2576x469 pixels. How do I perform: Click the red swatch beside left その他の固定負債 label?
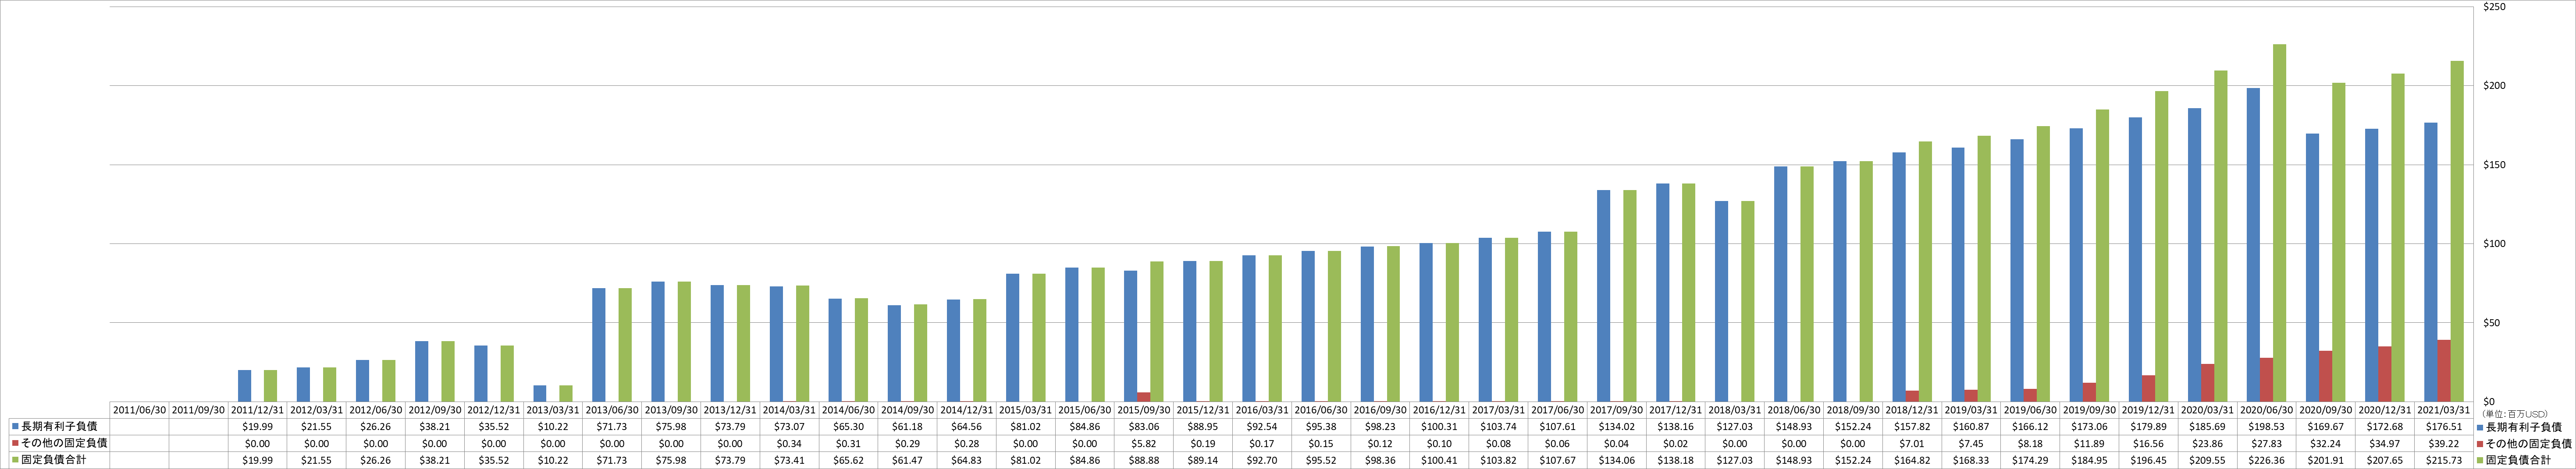[x=16, y=443]
